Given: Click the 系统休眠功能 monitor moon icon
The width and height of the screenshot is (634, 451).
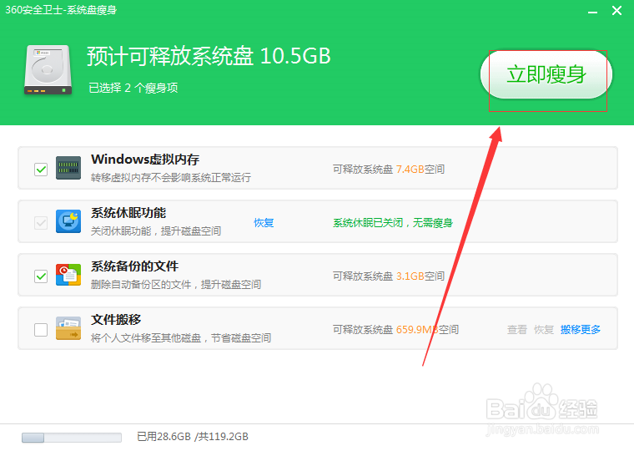Looking at the screenshot, I should (68, 221).
